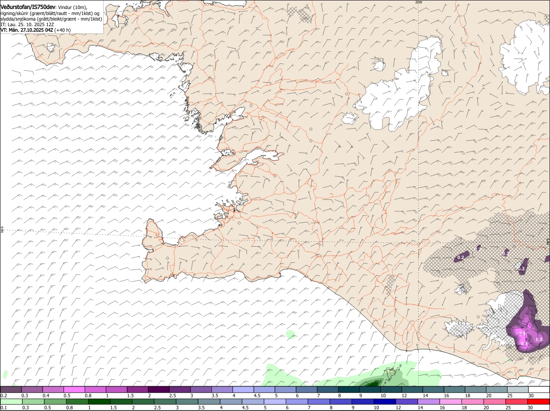Click the 20W longitude label
This screenshot has width=550, height=411.
(419, 2)
